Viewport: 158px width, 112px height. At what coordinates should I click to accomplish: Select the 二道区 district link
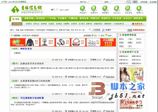coord(130,39)
